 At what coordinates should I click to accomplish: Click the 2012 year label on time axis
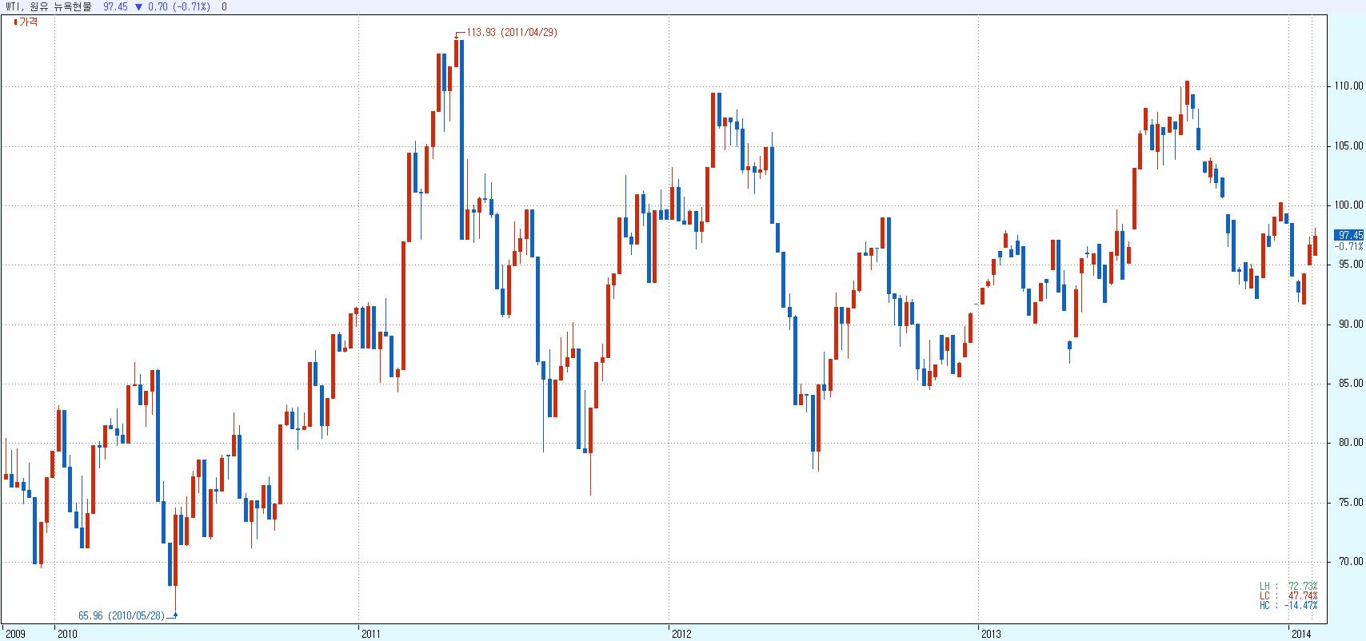[681, 634]
